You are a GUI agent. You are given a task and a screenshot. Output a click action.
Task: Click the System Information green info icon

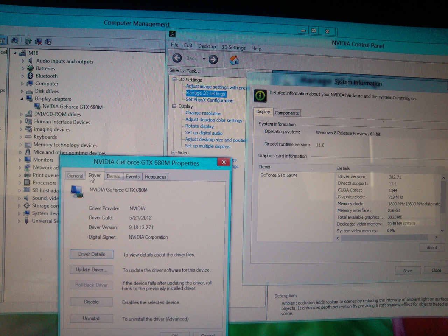coord(260,96)
